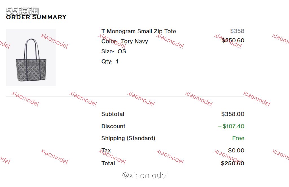Click the bold $250.60 total amount
Viewport: 289px width, 187px height.
tap(233, 163)
